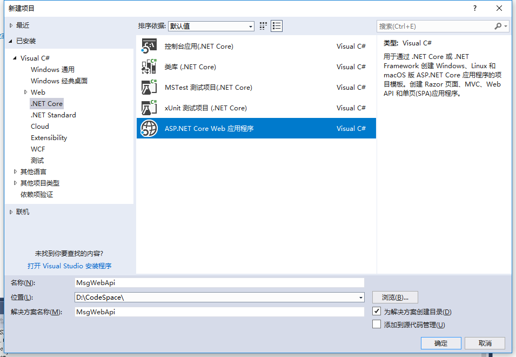Screen dimensions: 516x357
Task: Select the 测试 category
Action: coord(37,161)
